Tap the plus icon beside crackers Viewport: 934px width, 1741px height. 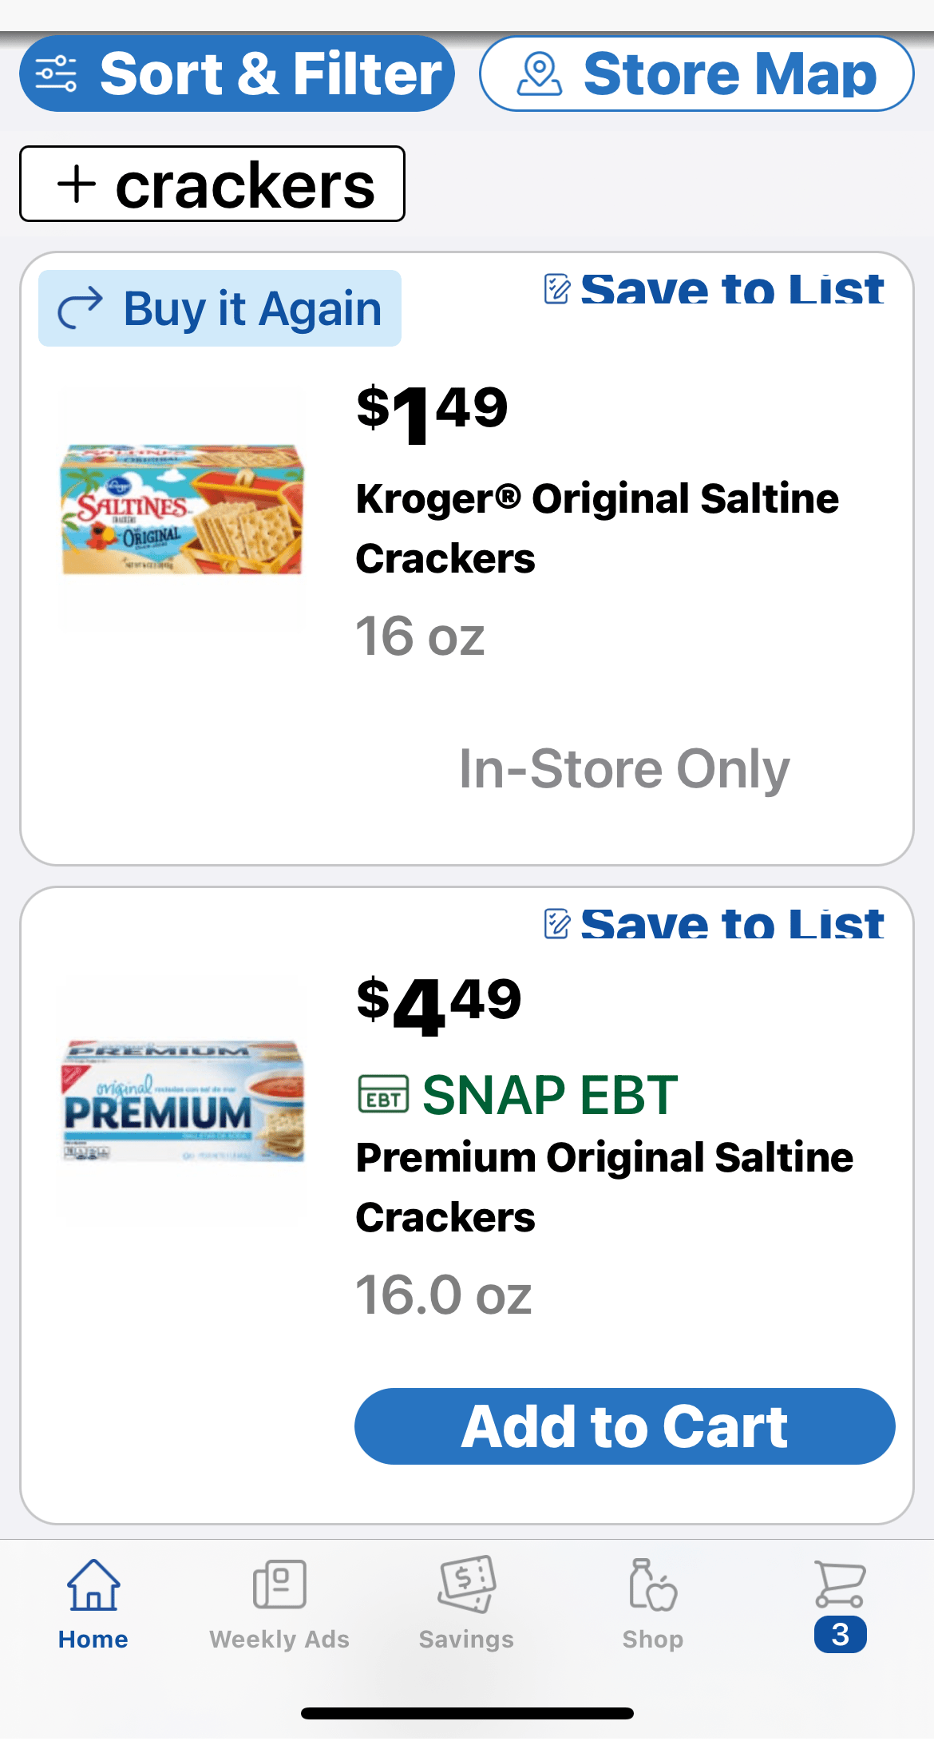[77, 184]
